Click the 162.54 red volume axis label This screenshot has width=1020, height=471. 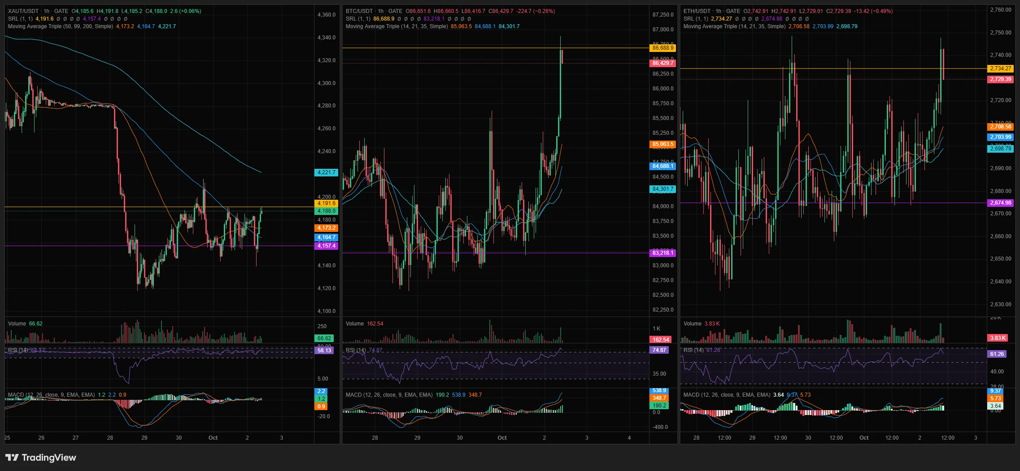coord(660,340)
